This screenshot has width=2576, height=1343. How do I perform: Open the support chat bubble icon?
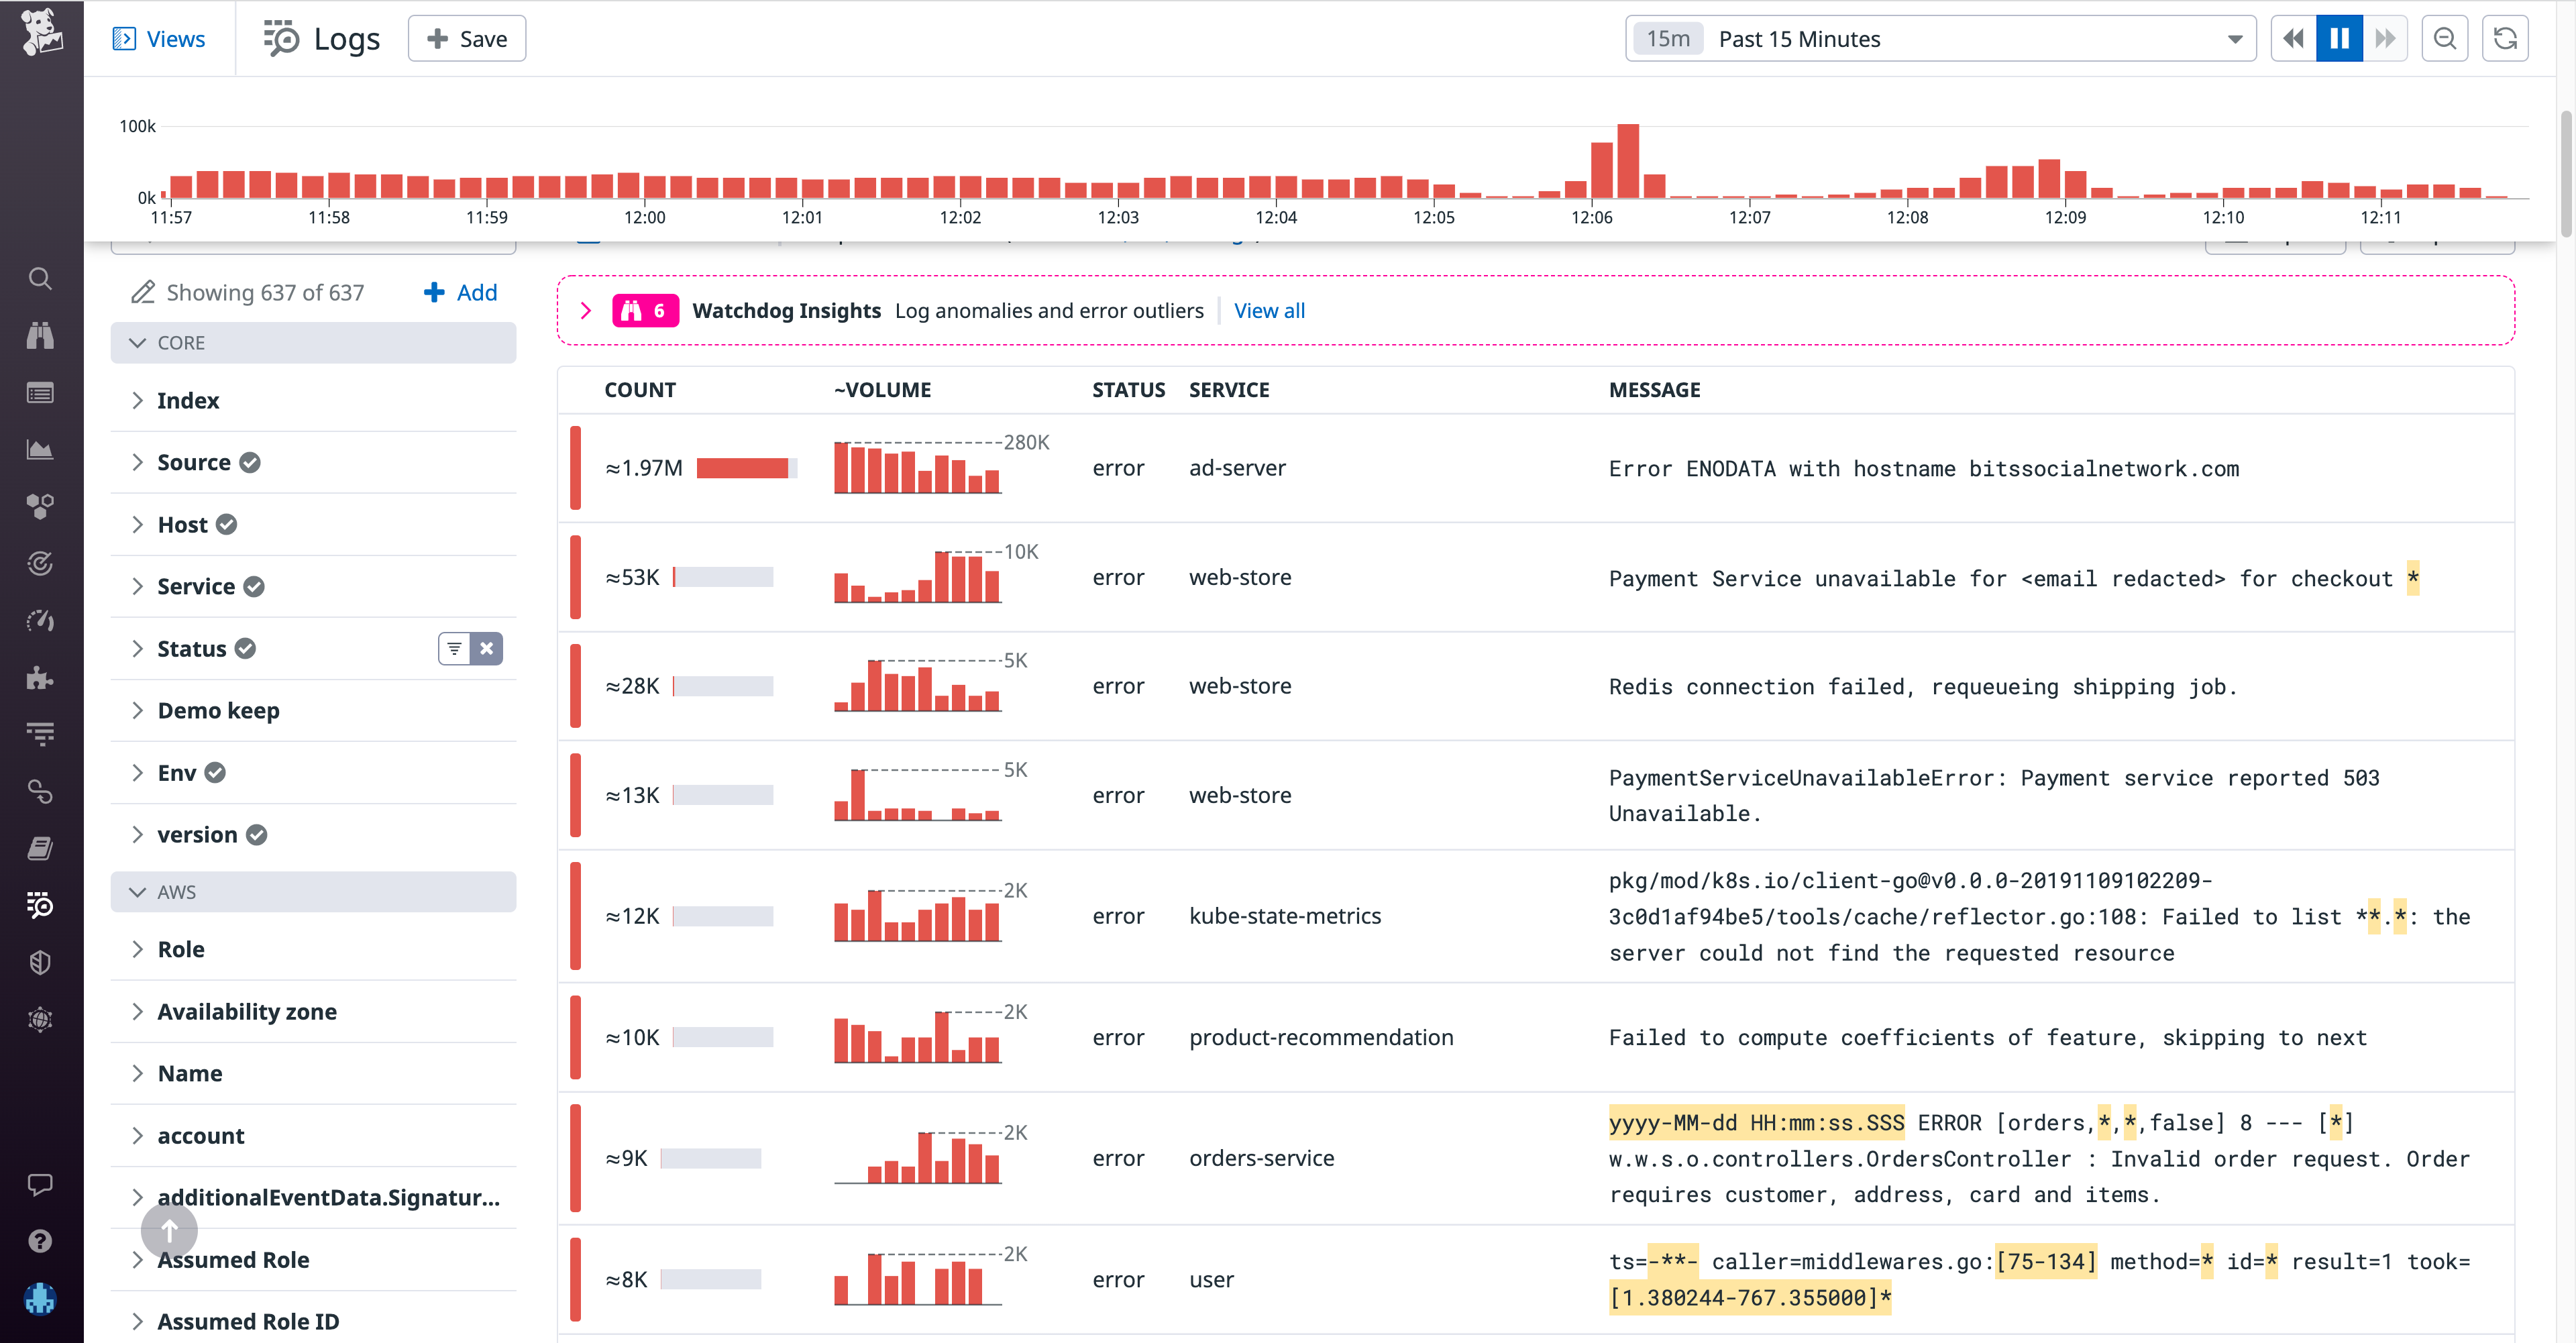(x=40, y=1186)
